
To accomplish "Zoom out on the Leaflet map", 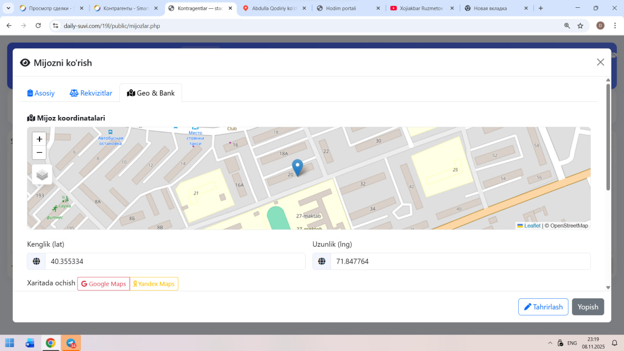I will tap(39, 153).
